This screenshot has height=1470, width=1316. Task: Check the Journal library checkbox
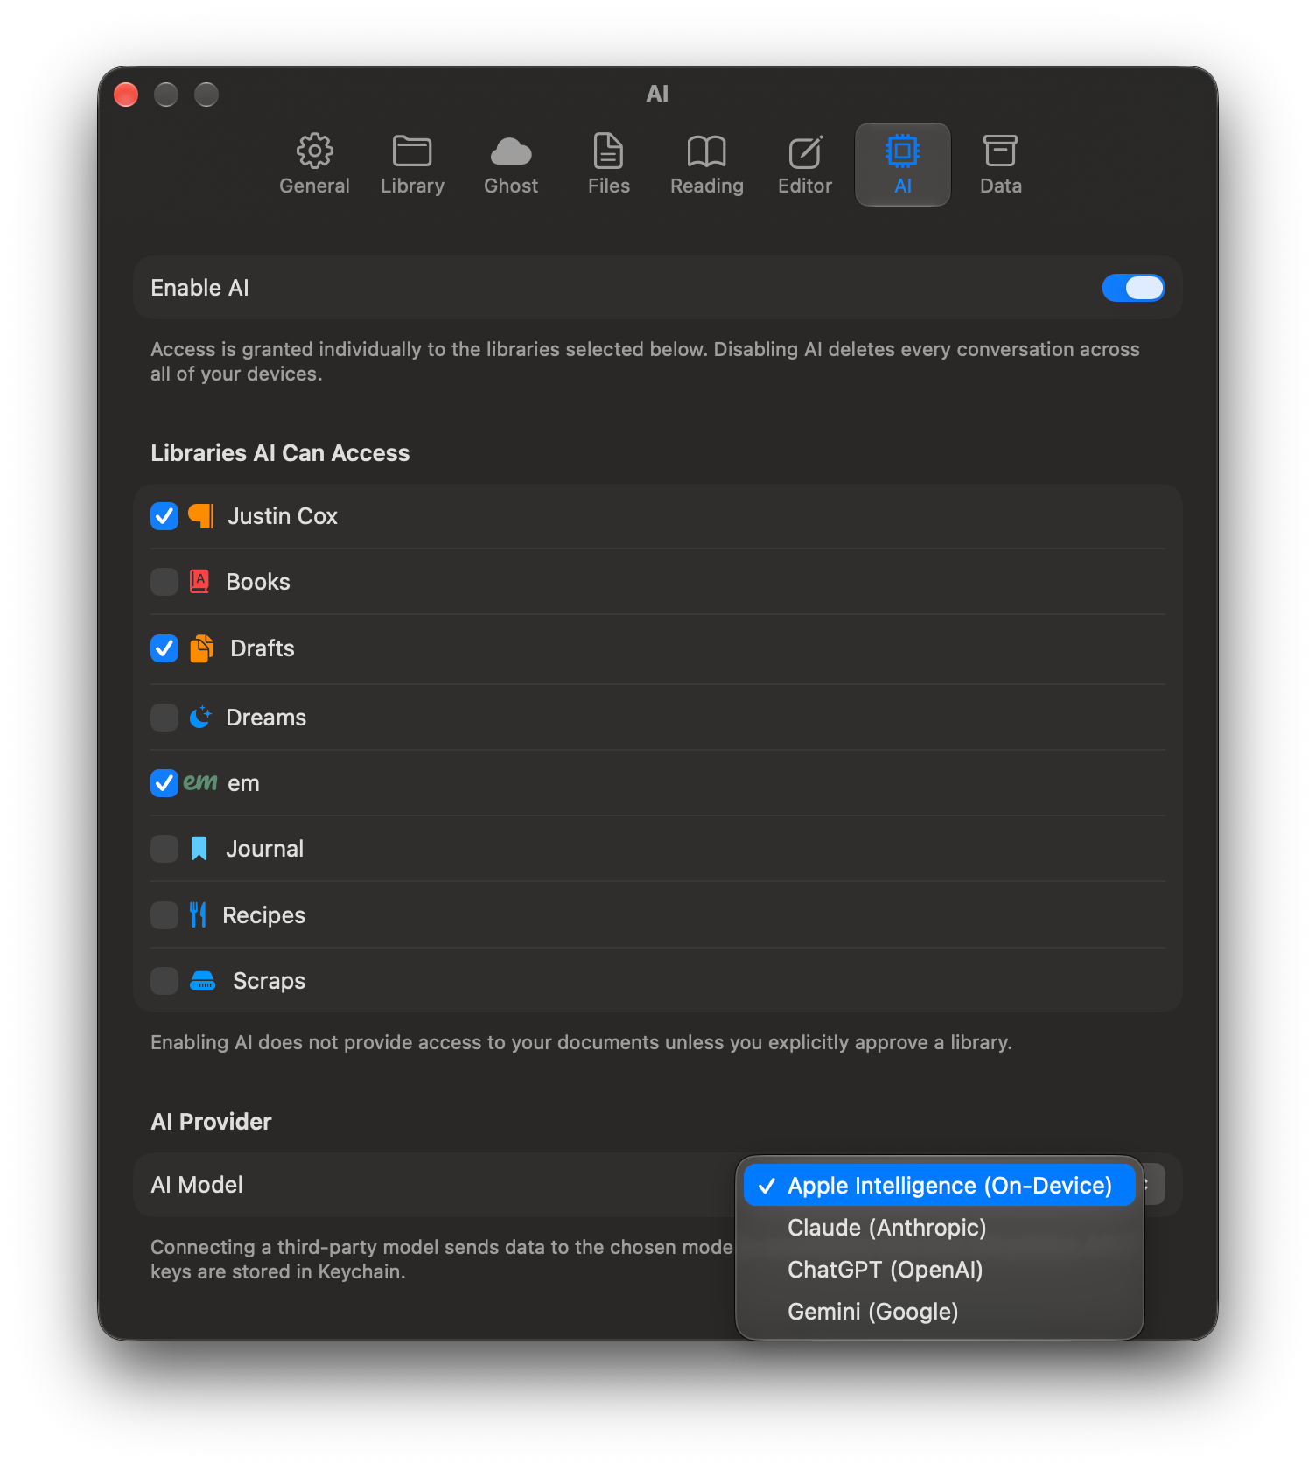(x=164, y=849)
